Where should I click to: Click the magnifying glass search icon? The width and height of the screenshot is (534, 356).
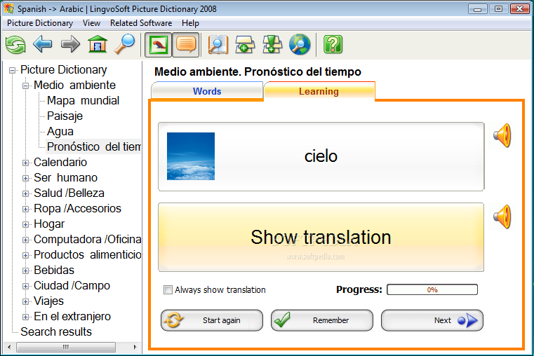pos(124,44)
